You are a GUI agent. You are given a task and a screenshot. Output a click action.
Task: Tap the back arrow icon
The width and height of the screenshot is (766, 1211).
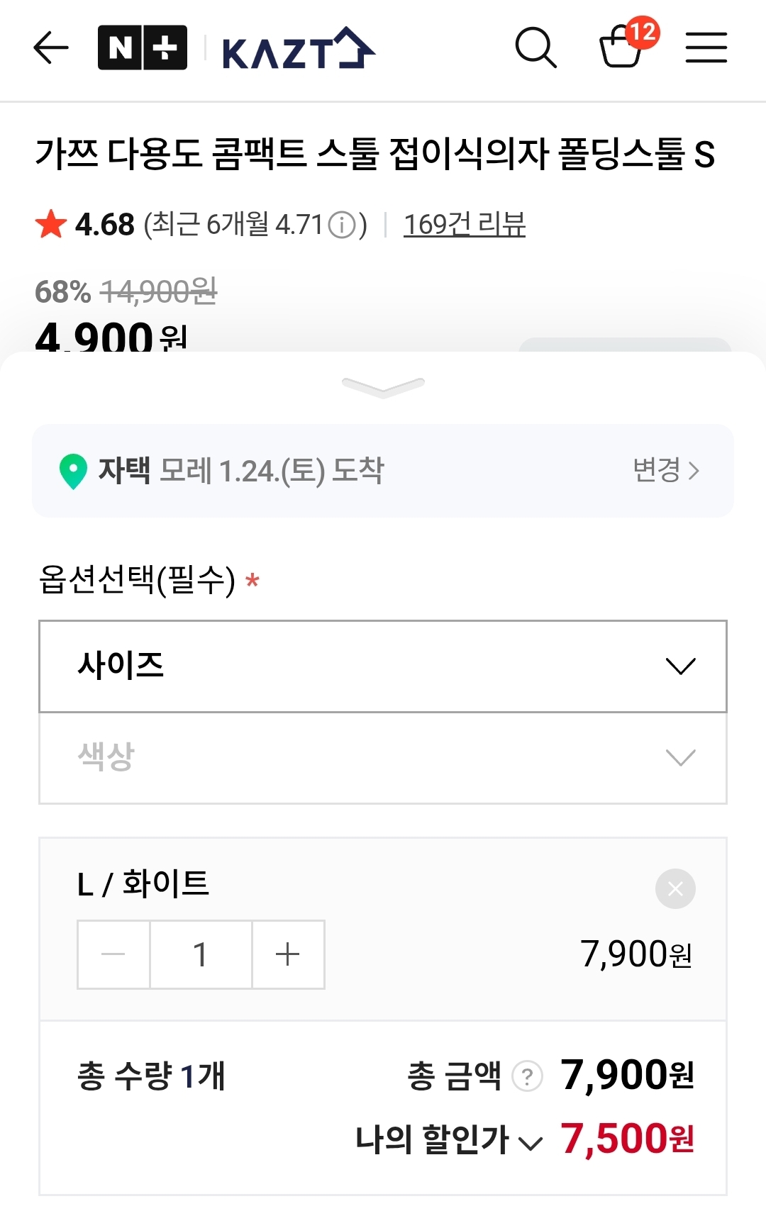click(x=51, y=48)
